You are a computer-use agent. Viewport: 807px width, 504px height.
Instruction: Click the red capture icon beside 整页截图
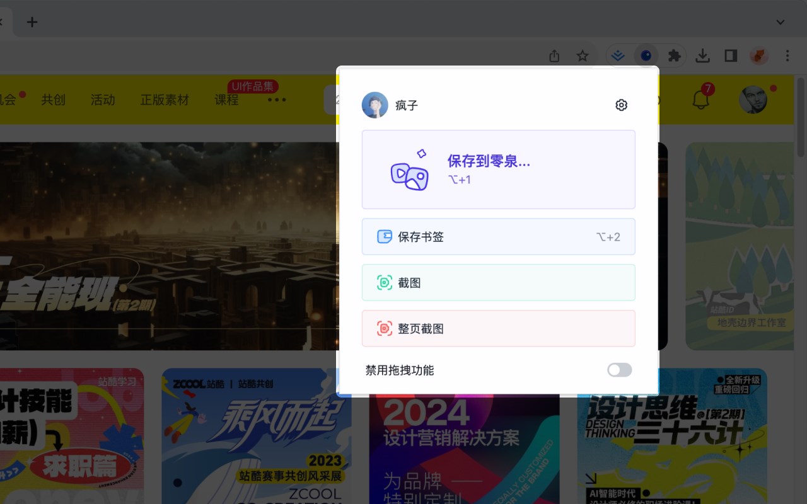click(384, 328)
